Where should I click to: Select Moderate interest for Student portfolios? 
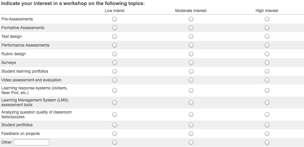coord(191,125)
